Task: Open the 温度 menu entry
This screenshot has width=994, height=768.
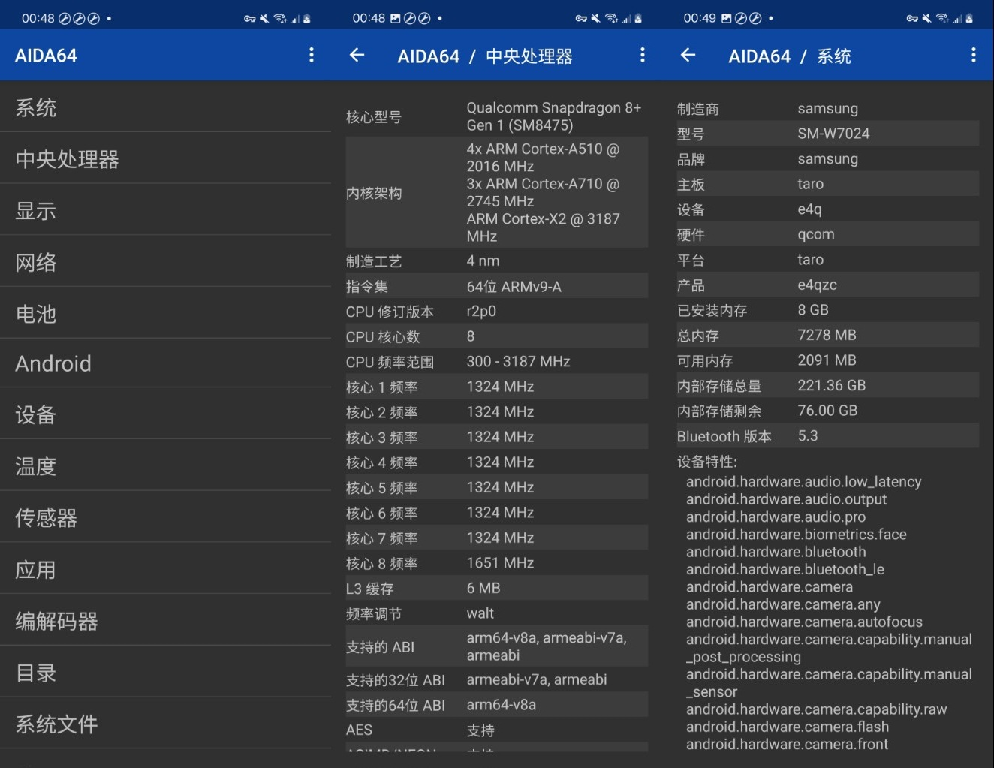Action: coord(165,466)
